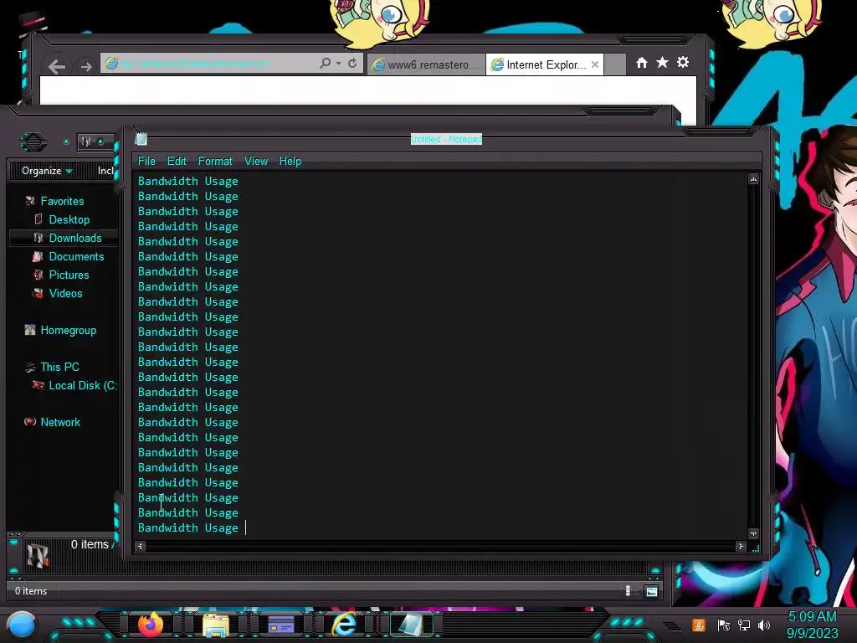The height and width of the screenshot is (643, 857).
Task: Click Notepad vertical scrollbar down arrow
Action: (x=753, y=533)
